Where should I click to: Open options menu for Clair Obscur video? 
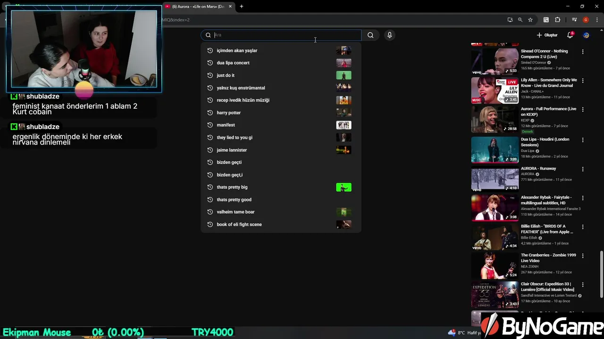pos(583,285)
